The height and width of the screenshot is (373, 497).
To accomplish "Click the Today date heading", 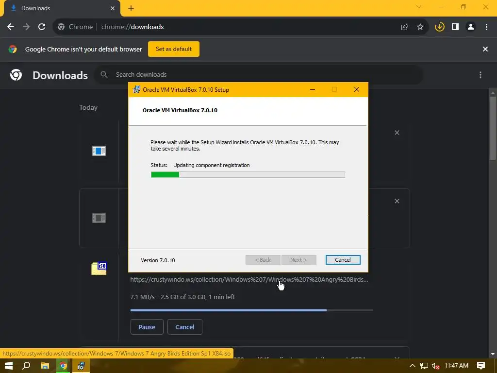I will (88, 107).
